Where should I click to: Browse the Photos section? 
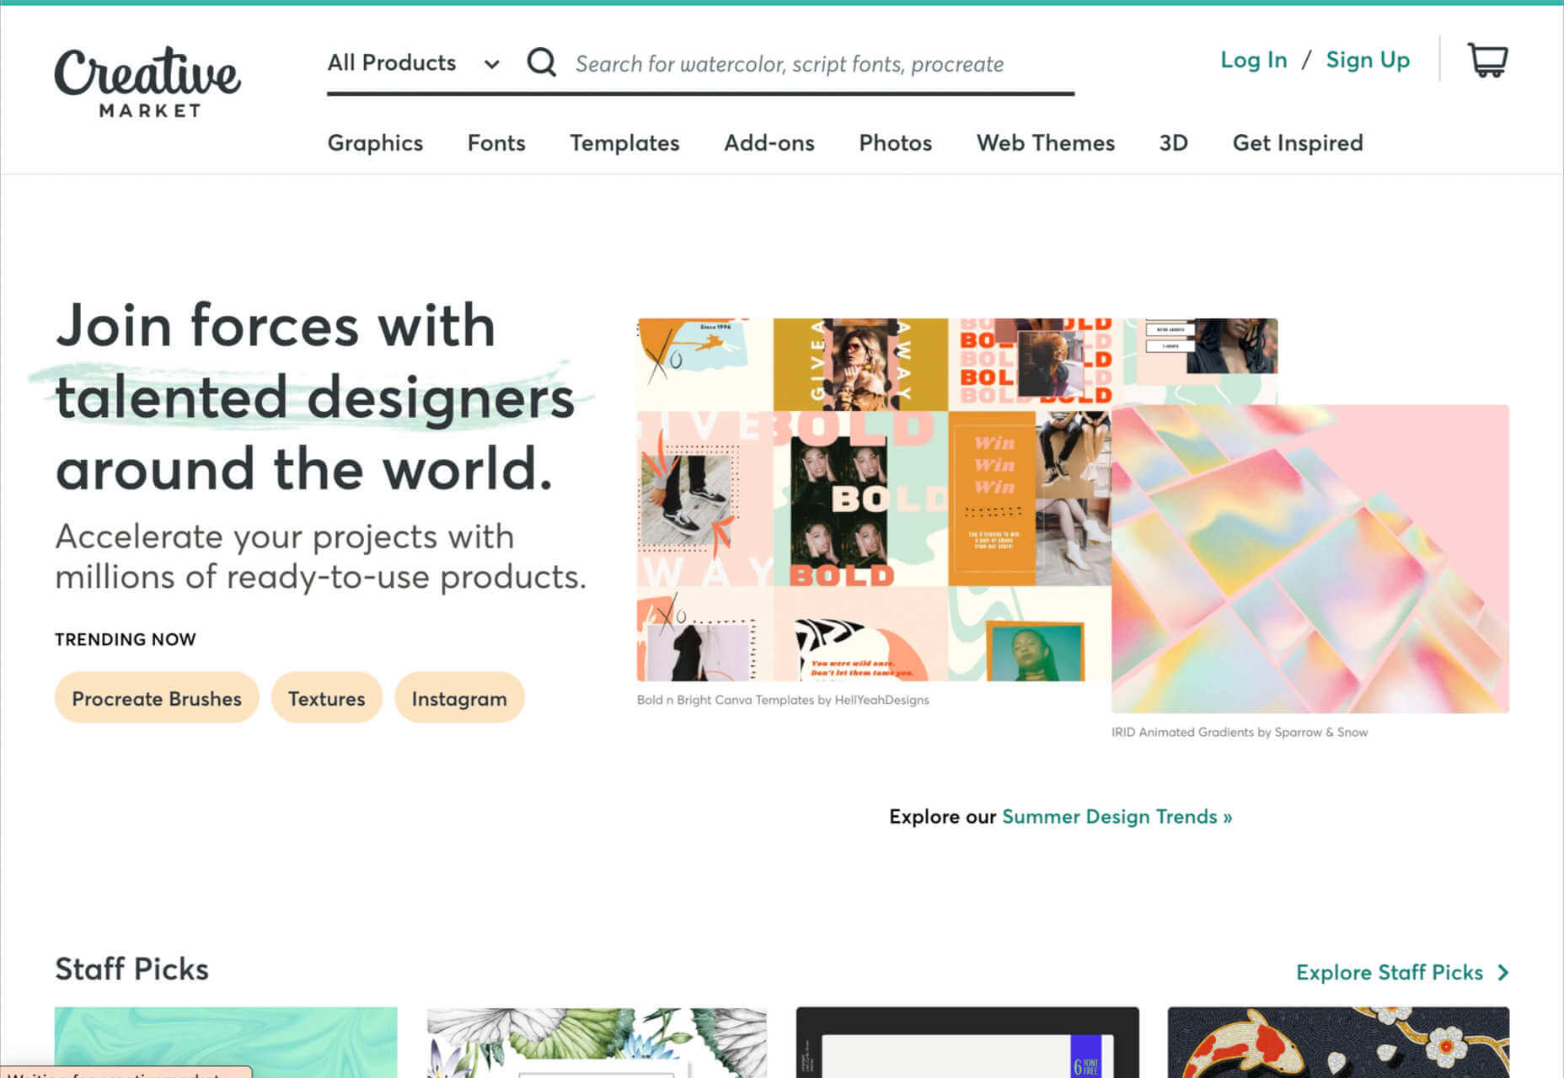(895, 143)
